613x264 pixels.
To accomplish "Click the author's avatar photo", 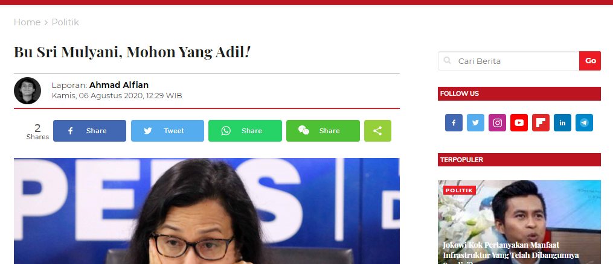I will pyautogui.click(x=27, y=90).
